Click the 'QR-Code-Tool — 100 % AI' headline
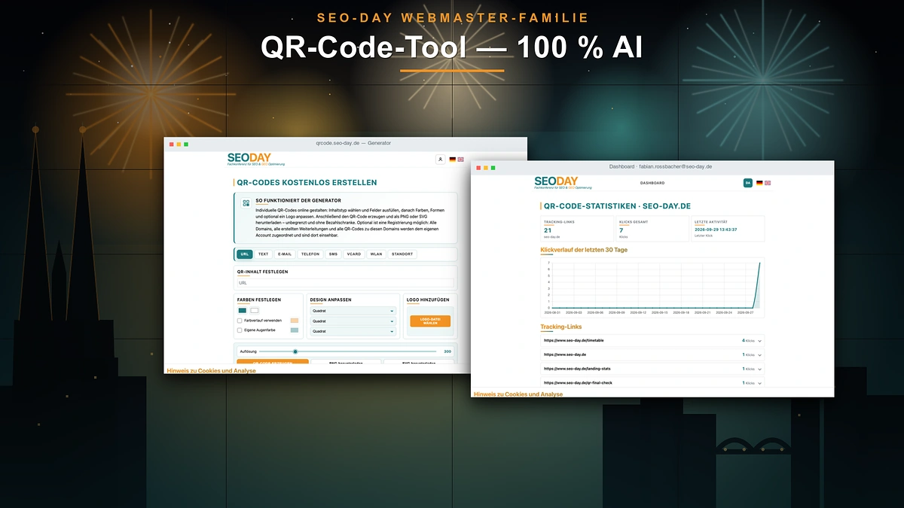The image size is (904, 508). click(452, 47)
